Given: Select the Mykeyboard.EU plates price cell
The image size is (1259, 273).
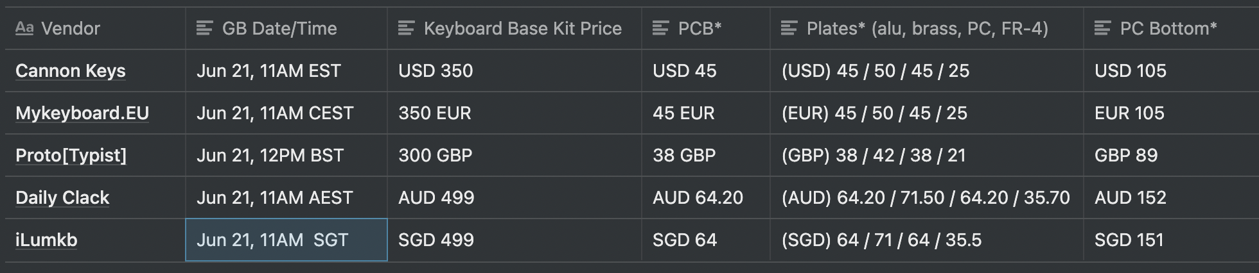Looking at the screenshot, I should coord(926,113).
